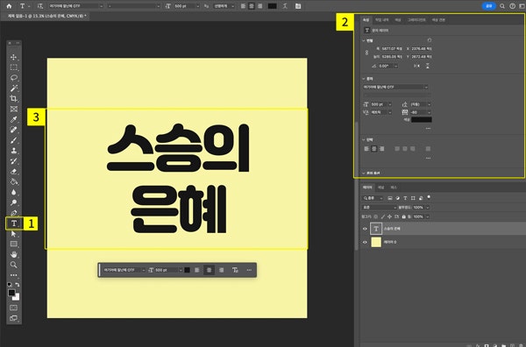Toggle layer filtering on or off
Viewport: 526px width, 347px height.
pyautogui.click(x=429, y=197)
